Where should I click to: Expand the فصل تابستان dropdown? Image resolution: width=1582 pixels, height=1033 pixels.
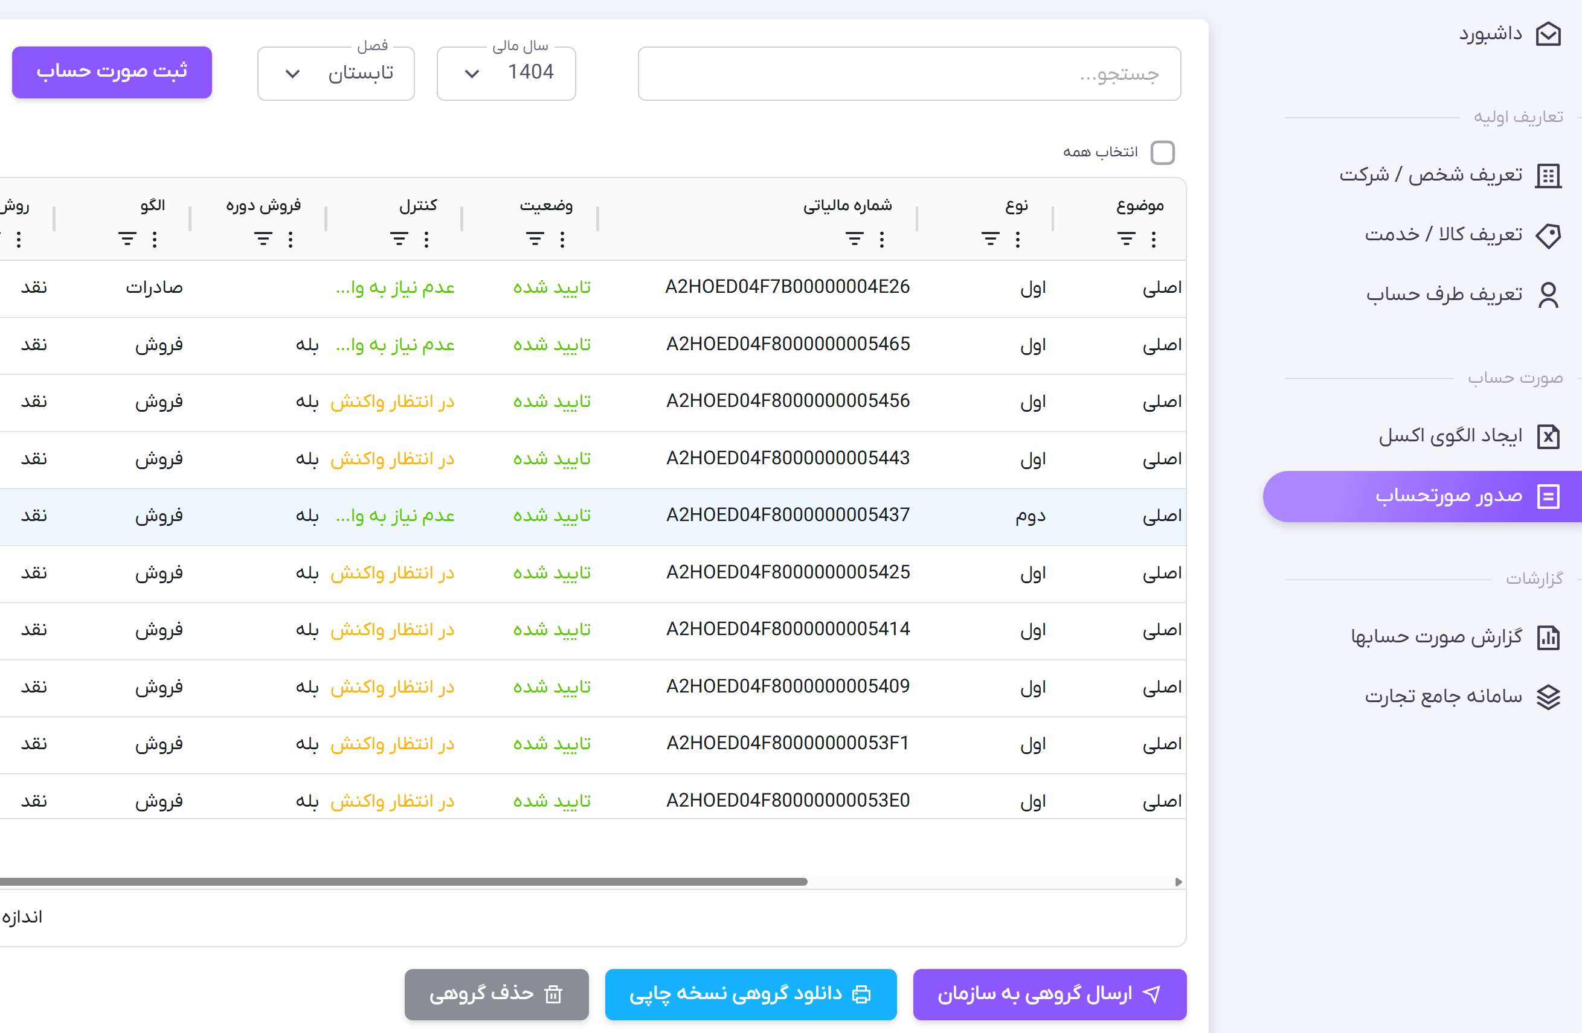tap(336, 73)
